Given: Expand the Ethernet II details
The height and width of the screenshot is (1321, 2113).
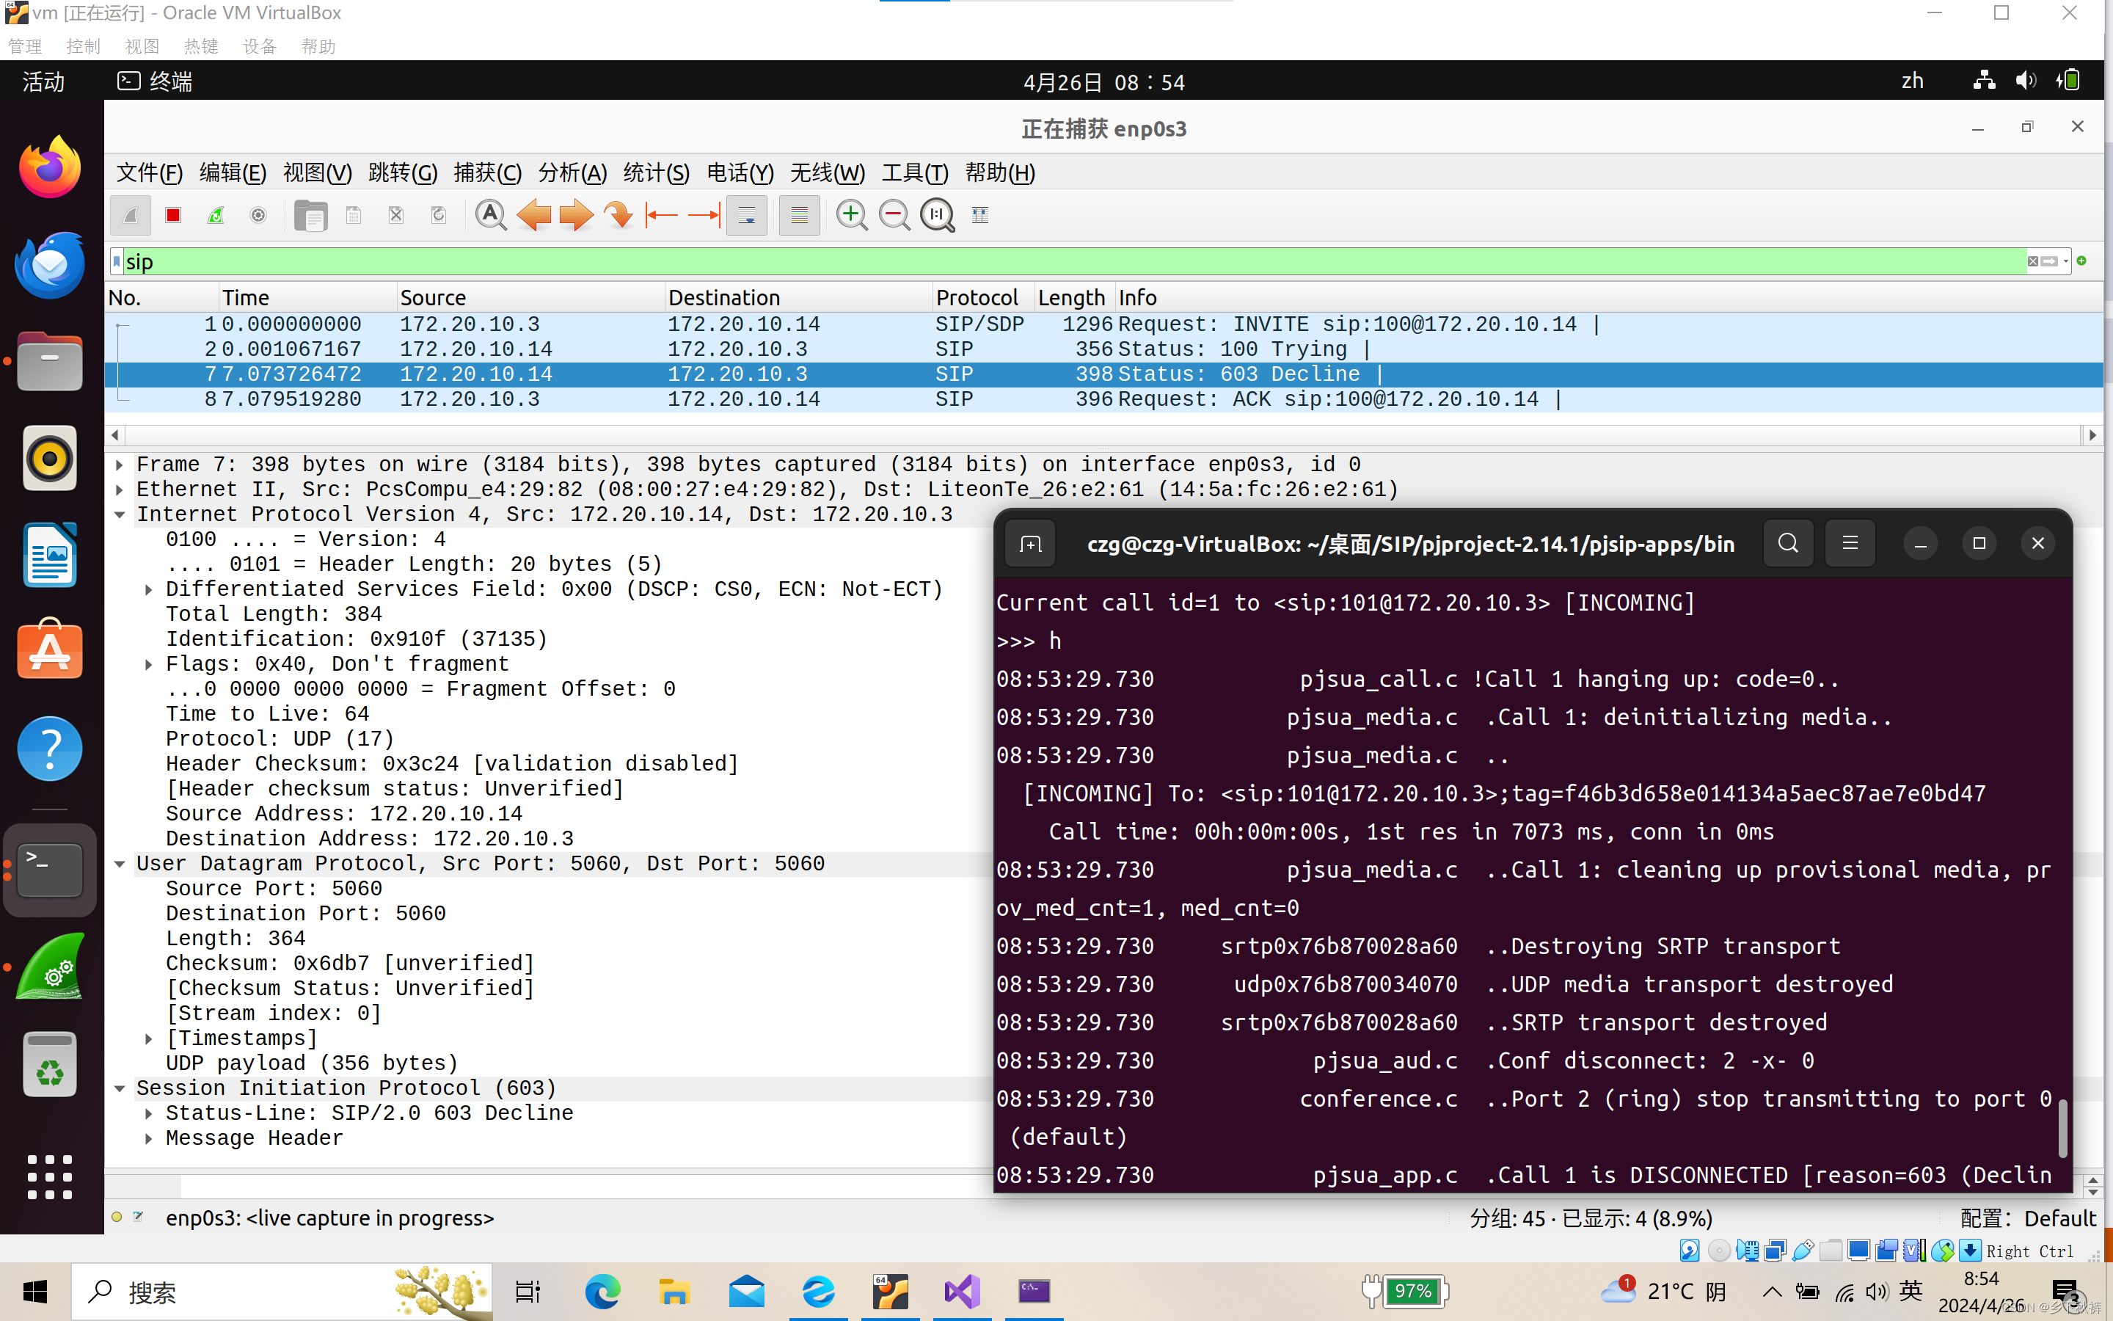Looking at the screenshot, I should pos(120,488).
